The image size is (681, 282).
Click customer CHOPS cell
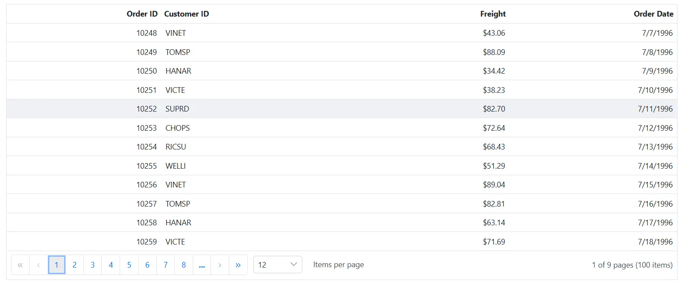(177, 128)
